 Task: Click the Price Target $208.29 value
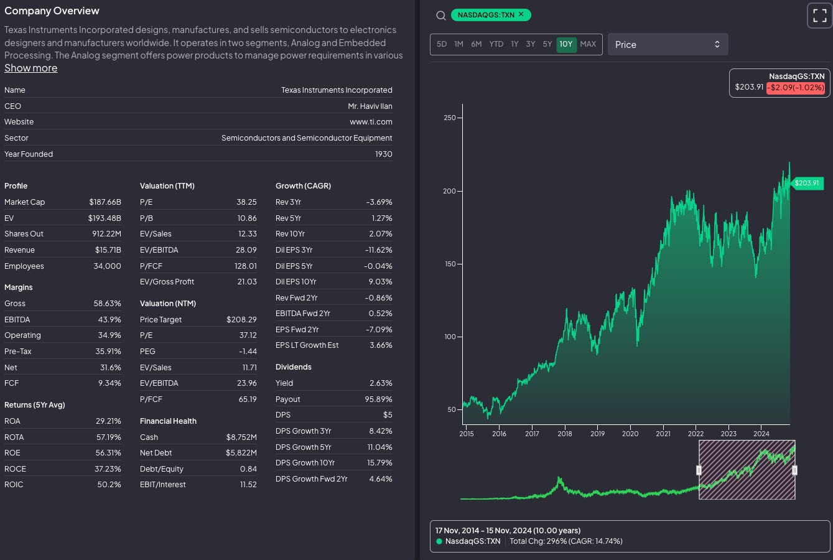pos(241,320)
